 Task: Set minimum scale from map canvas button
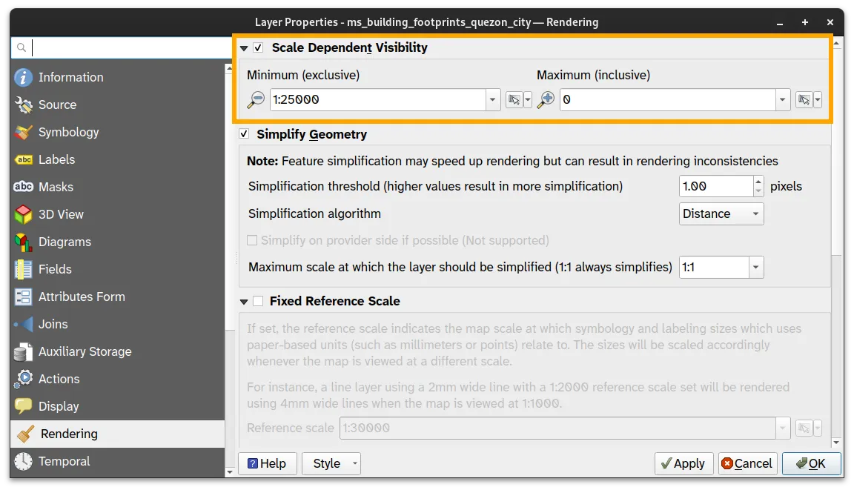click(514, 99)
